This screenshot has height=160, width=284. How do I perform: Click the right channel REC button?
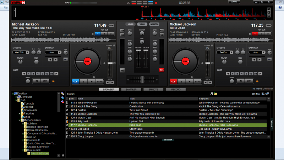click(x=162, y=34)
